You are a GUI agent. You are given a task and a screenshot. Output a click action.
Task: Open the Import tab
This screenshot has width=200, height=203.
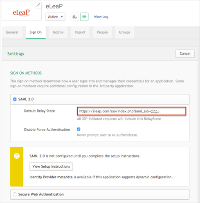click(x=80, y=32)
